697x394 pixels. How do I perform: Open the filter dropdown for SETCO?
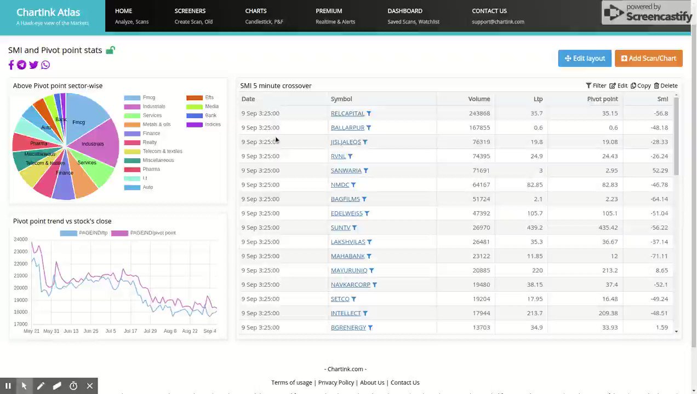click(x=353, y=299)
